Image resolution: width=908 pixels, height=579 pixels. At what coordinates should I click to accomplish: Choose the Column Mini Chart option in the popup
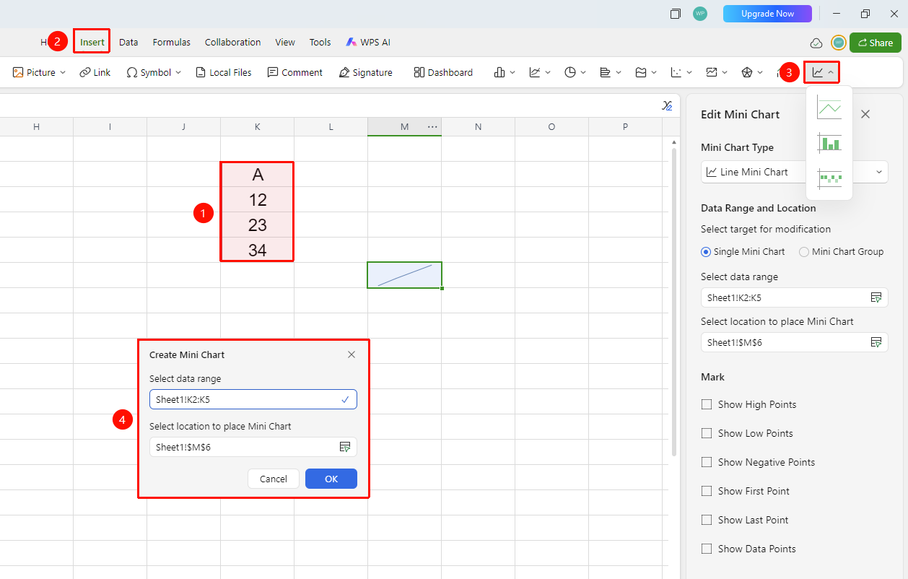pyautogui.click(x=829, y=142)
